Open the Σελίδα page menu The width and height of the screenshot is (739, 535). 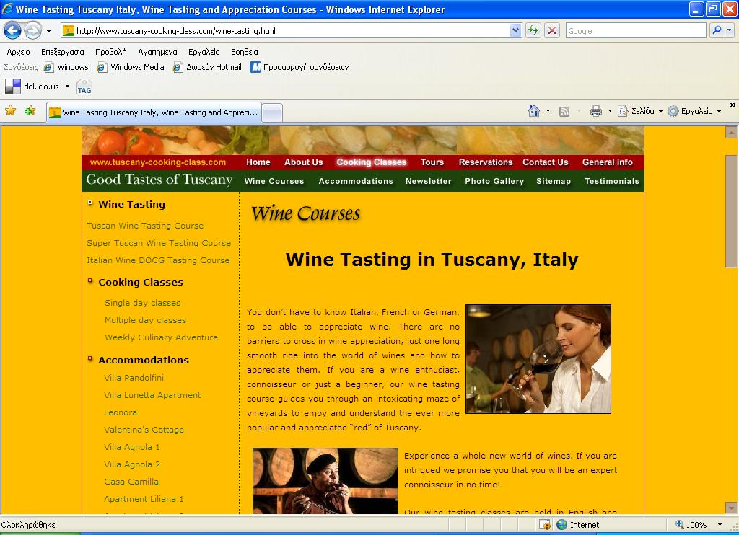click(x=640, y=111)
